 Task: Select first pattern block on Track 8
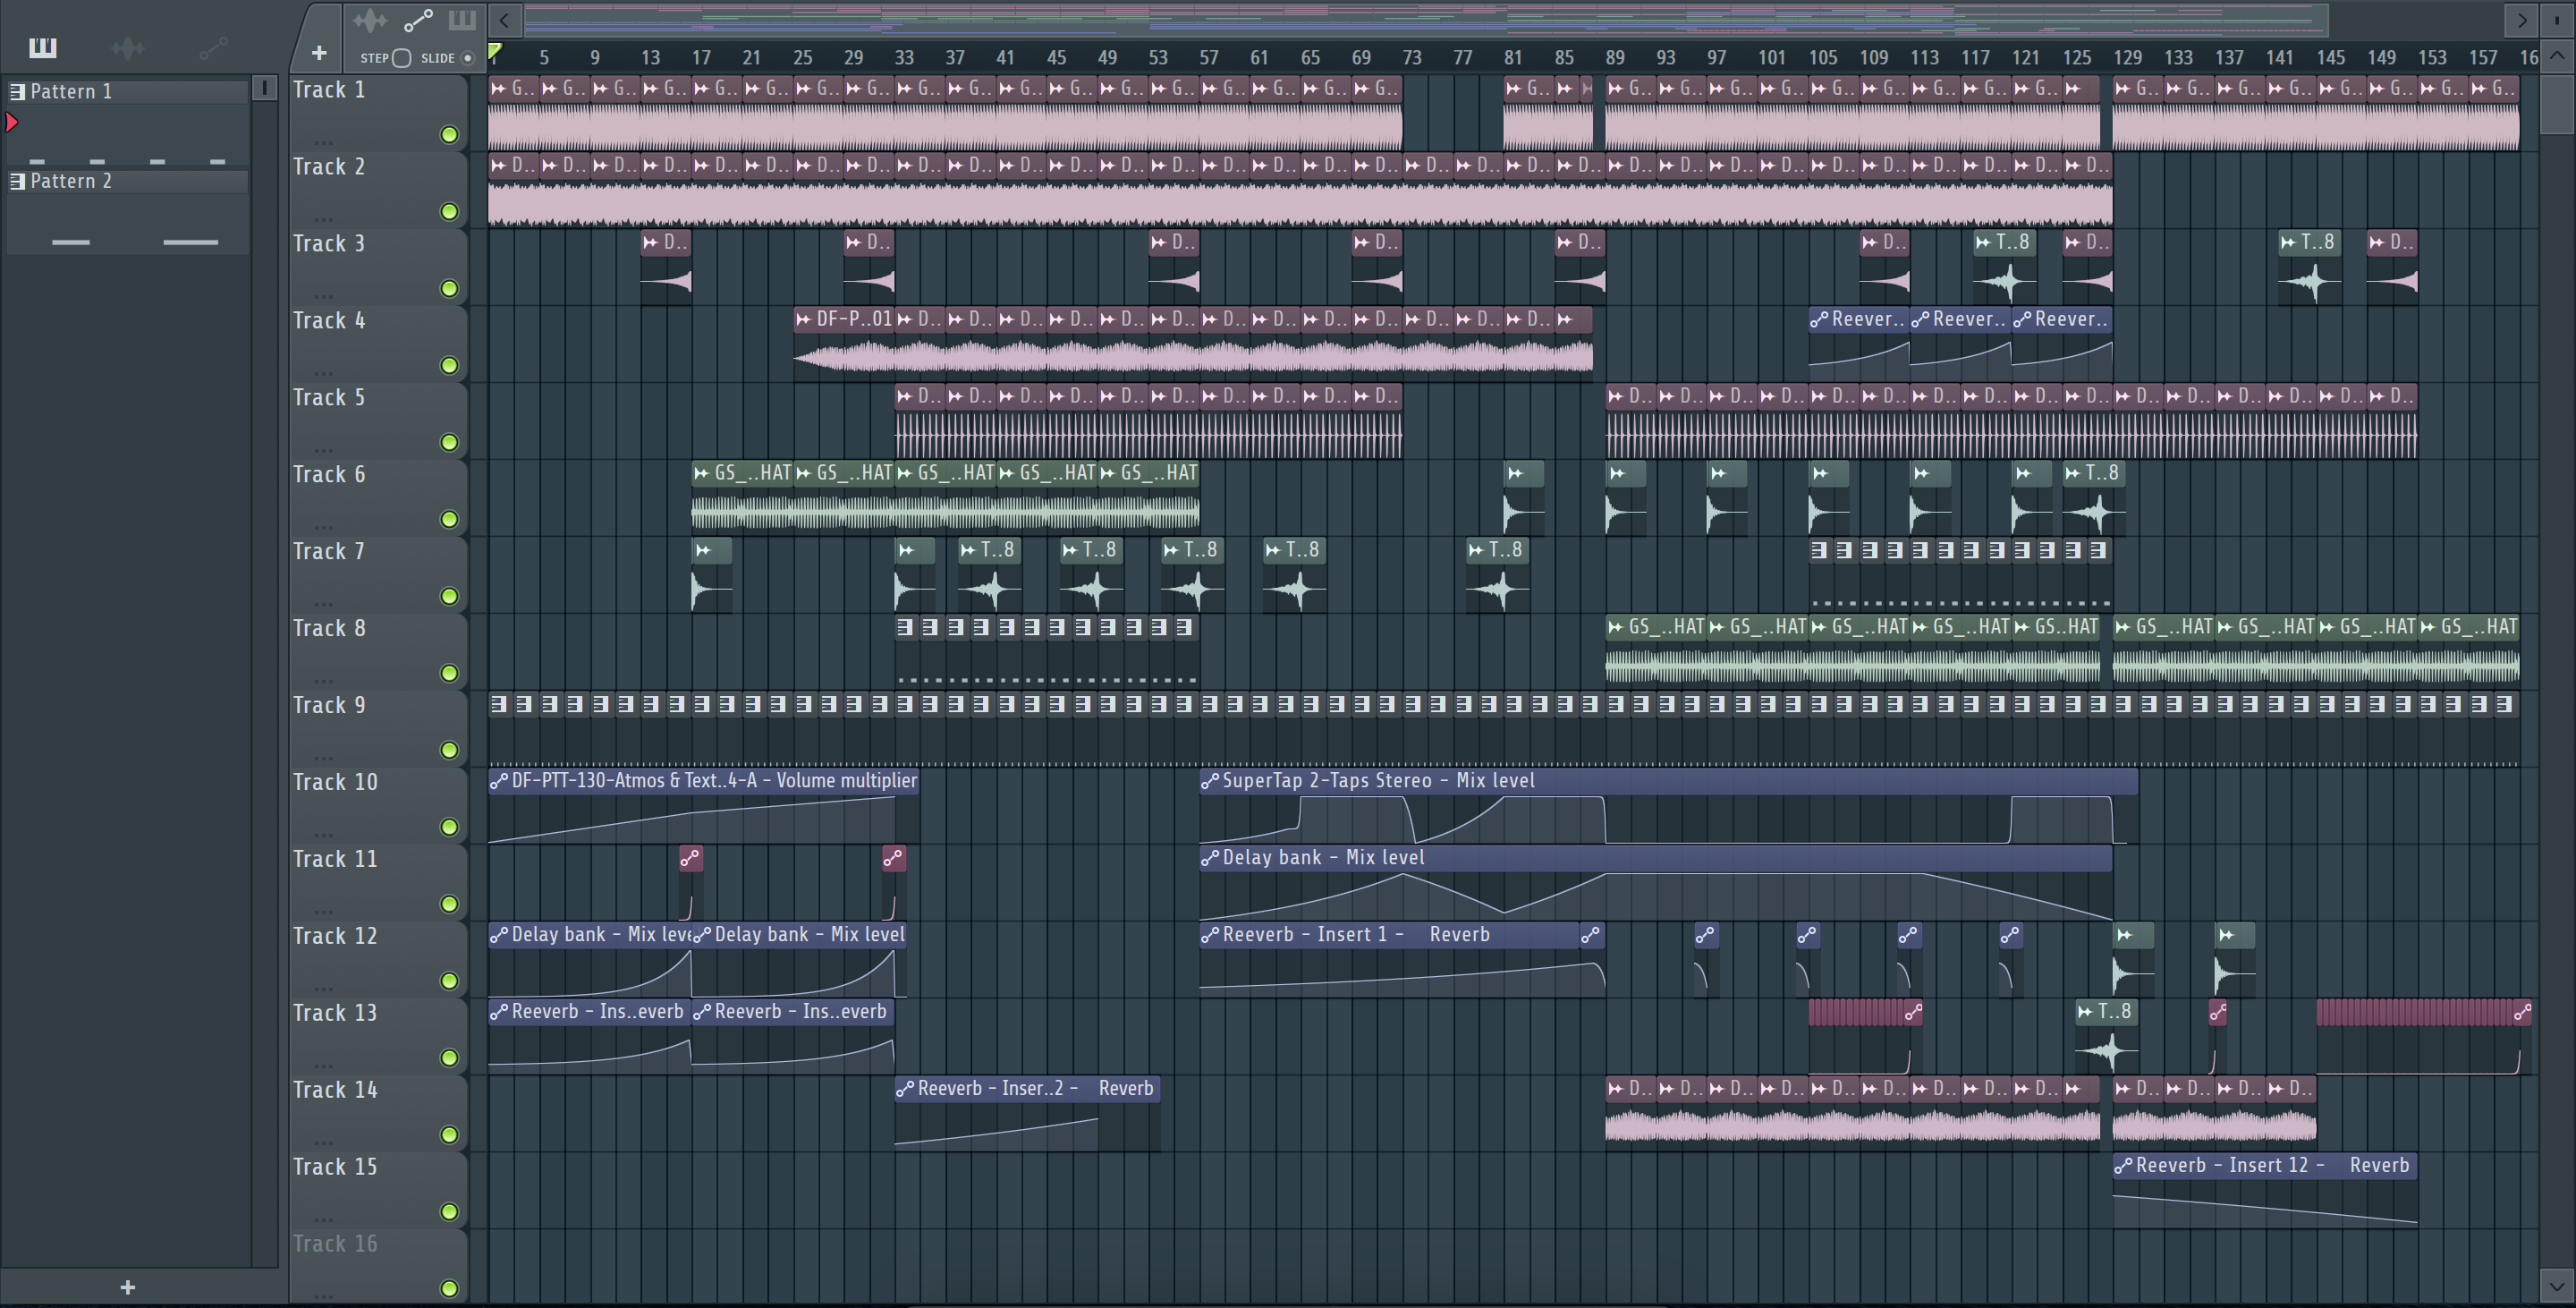905,628
